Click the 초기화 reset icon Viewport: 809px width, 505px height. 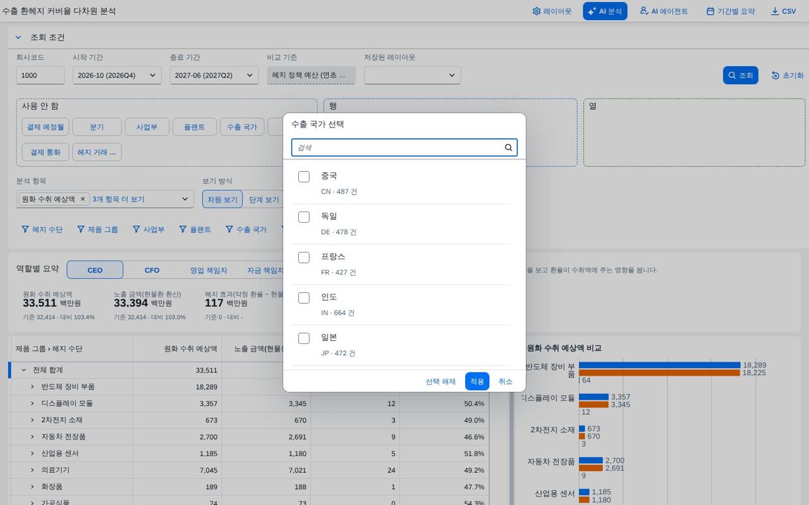(x=776, y=75)
